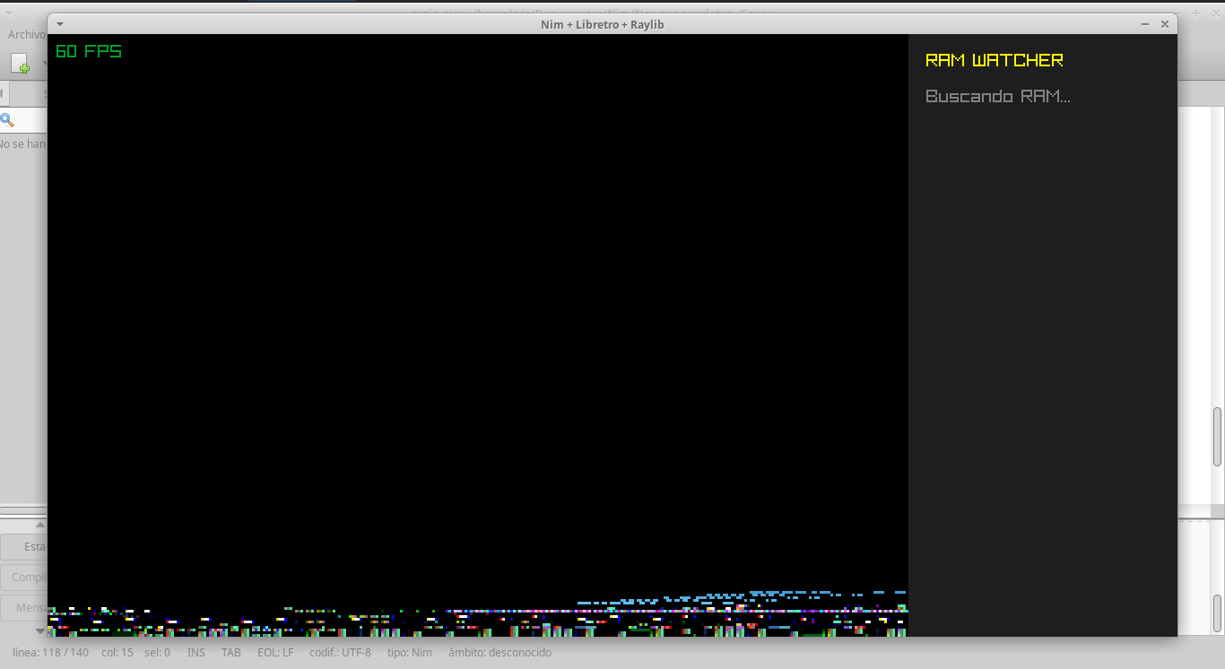The width and height of the screenshot is (1225, 669).
Task: Click the up arrow above Geany message tabs
Action: click(x=39, y=525)
